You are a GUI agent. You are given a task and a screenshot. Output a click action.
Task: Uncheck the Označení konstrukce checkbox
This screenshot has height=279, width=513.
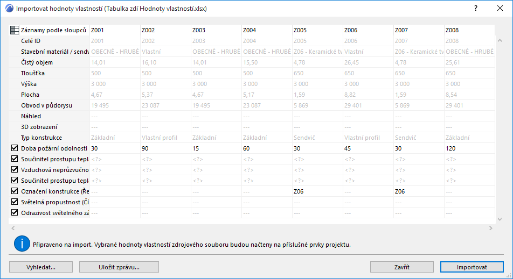(x=15, y=191)
